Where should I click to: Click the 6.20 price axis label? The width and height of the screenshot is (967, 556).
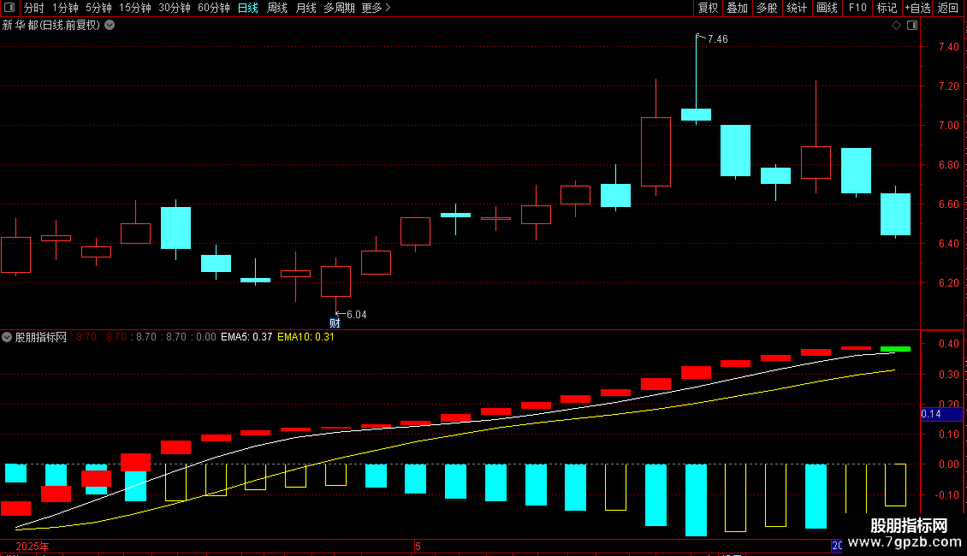click(x=948, y=283)
